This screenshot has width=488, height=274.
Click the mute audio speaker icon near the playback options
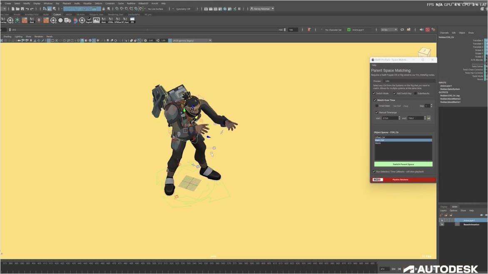coord(421,29)
